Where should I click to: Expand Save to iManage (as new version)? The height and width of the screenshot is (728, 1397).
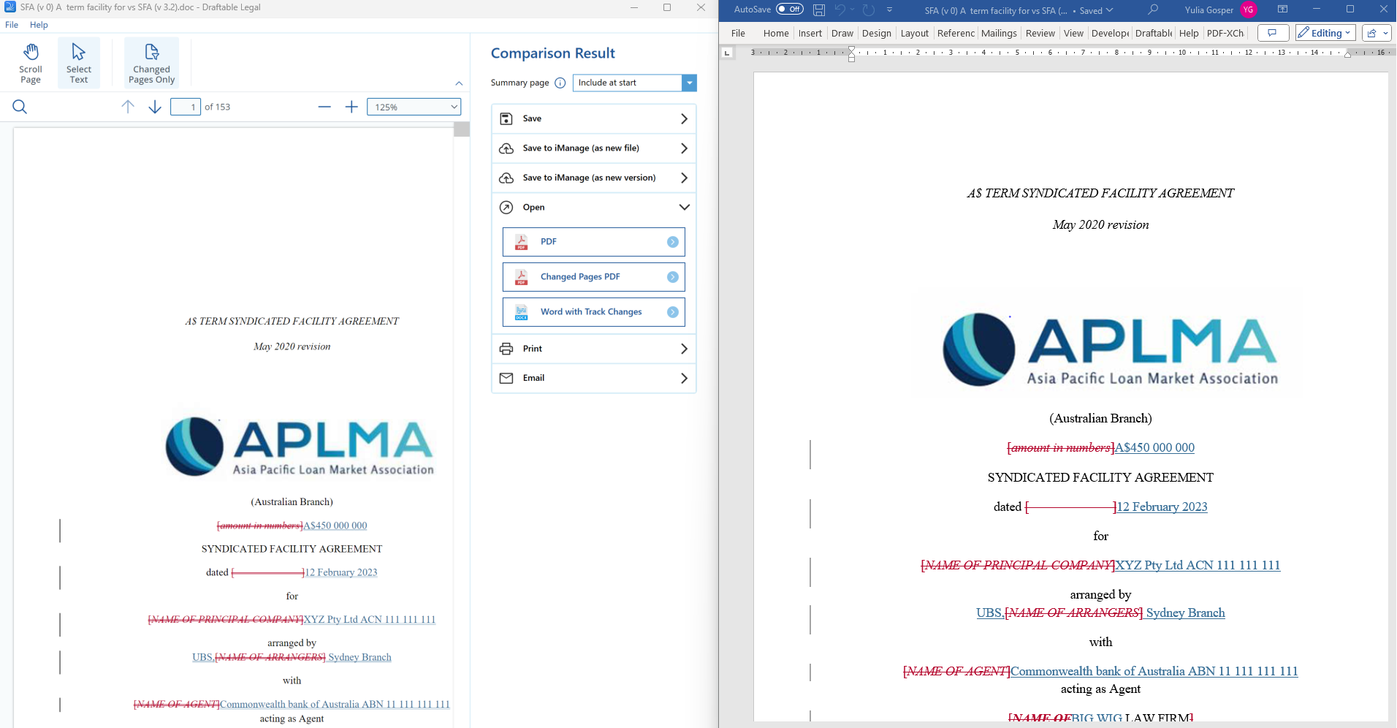click(594, 178)
